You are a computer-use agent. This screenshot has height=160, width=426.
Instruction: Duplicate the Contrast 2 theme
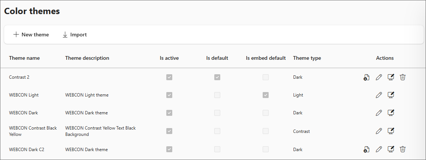[x=366, y=77]
